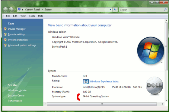Click the "Dell" manufacturer value
The image size is (169, 112).
(x=85, y=76)
